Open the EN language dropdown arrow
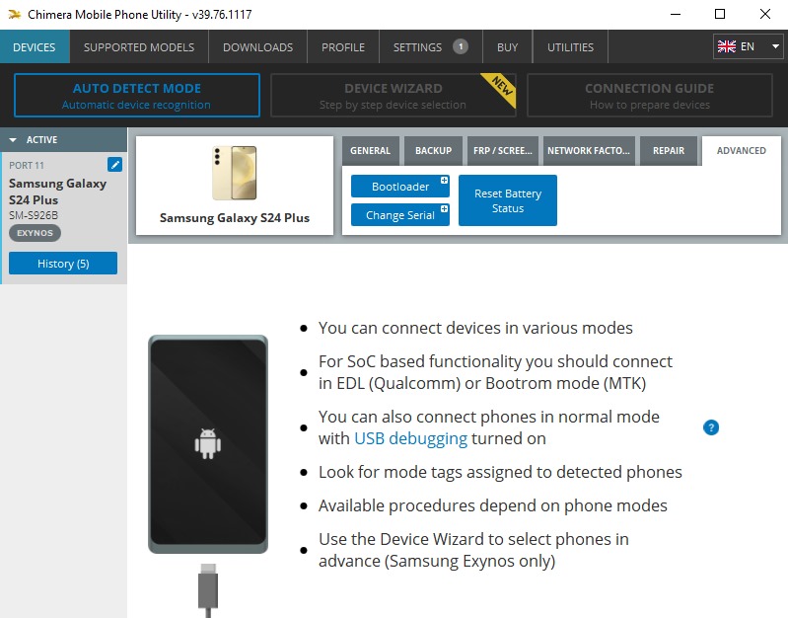788x618 pixels. click(x=775, y=46)
